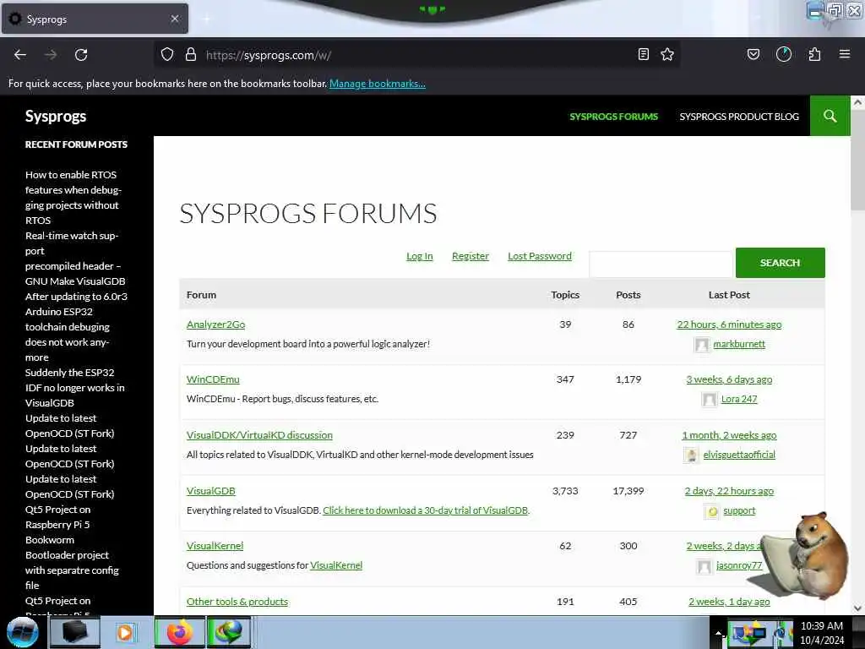
Task: Click the globe download manager taskbar icon
Action: (229, 632)
